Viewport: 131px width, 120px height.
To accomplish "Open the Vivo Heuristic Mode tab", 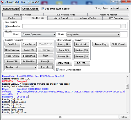I will point(65,15).
